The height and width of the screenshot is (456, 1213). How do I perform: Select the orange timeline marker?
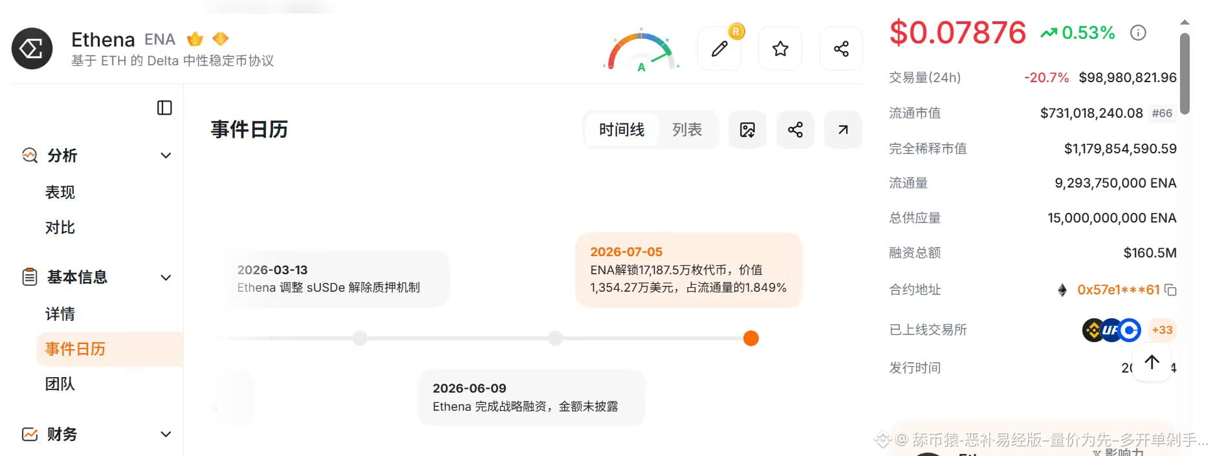750,338
